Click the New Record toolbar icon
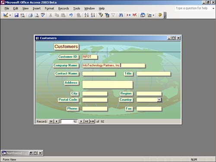Viewport: 216px width, 162px height. [128, 15]
